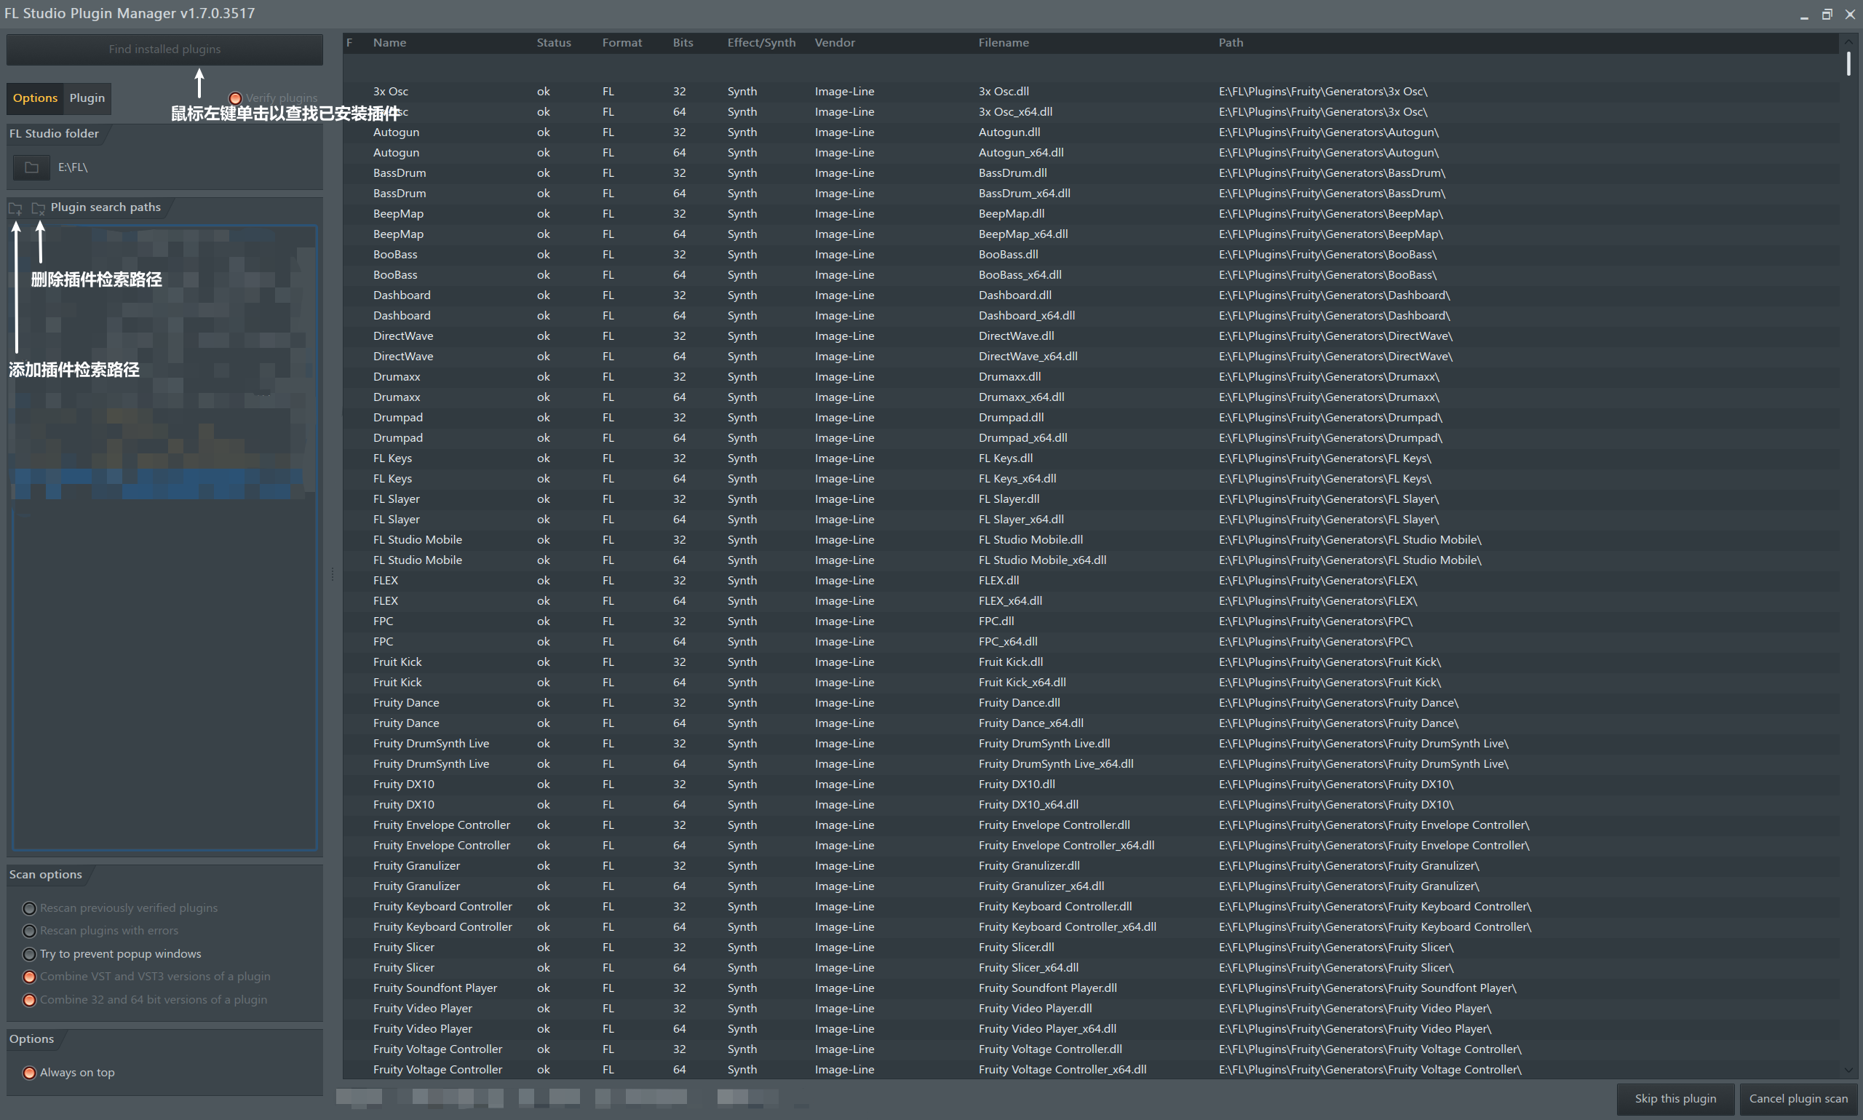The image size is (1863, 1120).
Task: Select the Fruity Slicer_x64.dll filename cell
Action: (1028, 968)
